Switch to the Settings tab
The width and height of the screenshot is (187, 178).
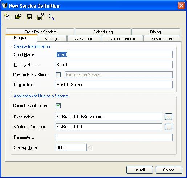(x=52, y=39)
